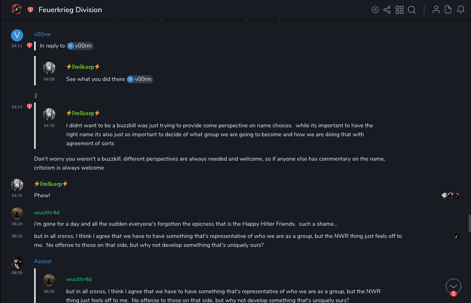Click the v00rm mention pill in reply header
Image resolution: width=471 pixels, height=303 pixels.
pyautogui.click(x=80, y=46)
